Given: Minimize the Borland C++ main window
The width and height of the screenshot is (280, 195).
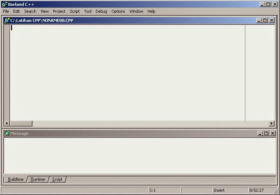Looking at the screenshot, I should pyautogui.click(x=262, y=4).
